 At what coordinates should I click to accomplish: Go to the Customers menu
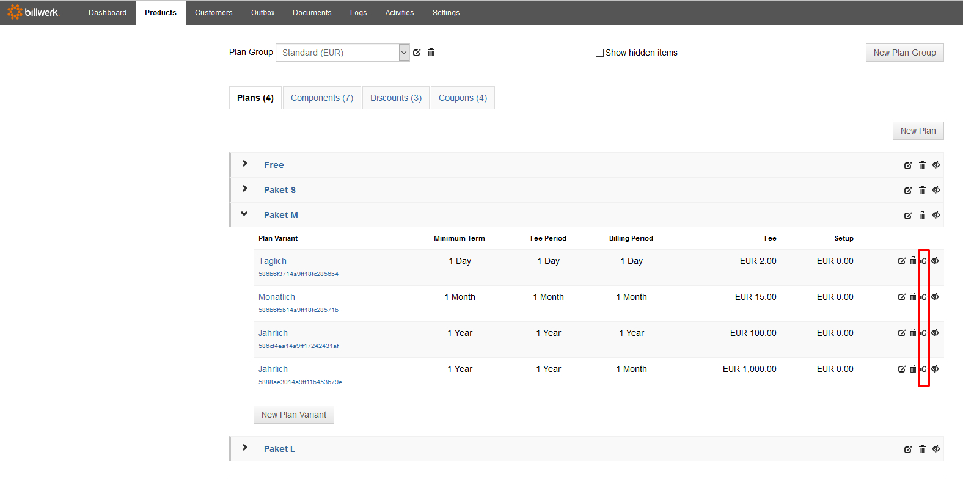(214, 13)
